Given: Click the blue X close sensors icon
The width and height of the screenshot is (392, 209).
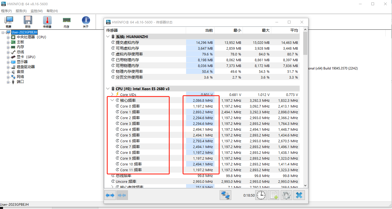Looking at the screenshot, I should pos(299,195).
